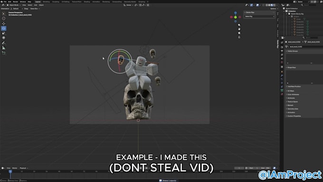Switch to solid viewport shading
Screen dimensions: 323x182
coord(269,5)
